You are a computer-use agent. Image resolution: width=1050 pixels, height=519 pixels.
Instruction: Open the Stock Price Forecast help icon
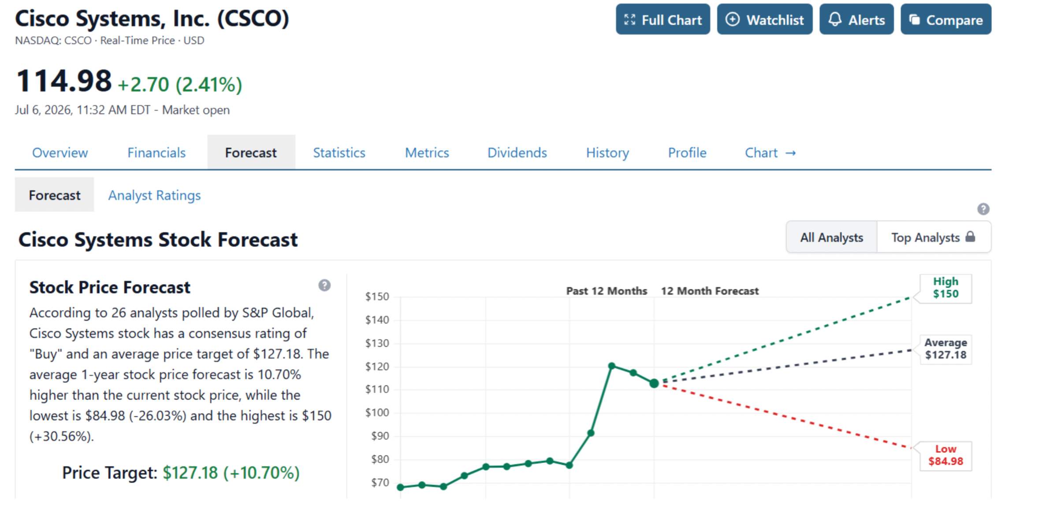[324, 285]
